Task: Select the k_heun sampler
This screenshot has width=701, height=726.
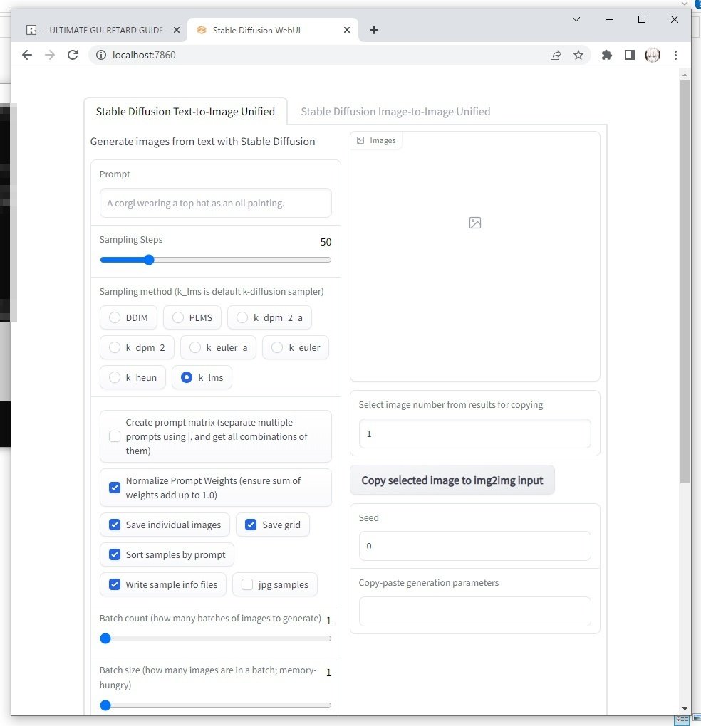Action: pyautogui.click(x=133, y=377)
